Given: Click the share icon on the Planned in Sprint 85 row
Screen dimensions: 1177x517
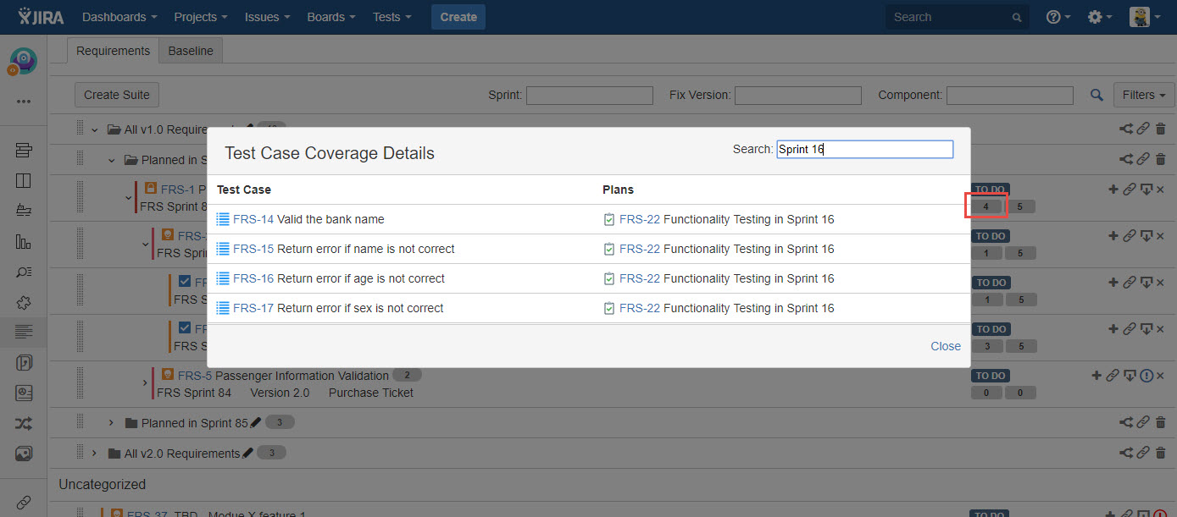Looking at the screenshot, I should 1125,422.
